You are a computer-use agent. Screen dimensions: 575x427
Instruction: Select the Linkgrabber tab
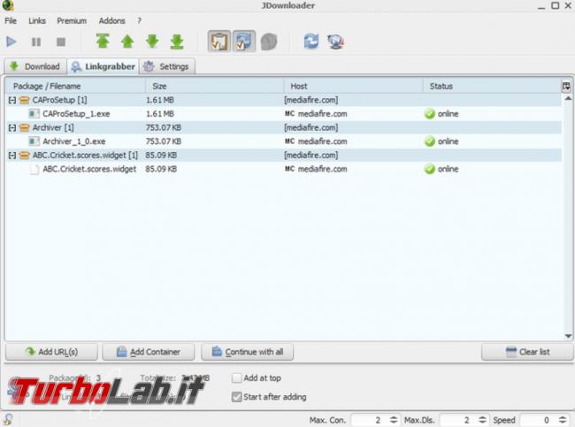tap(103, 66)
